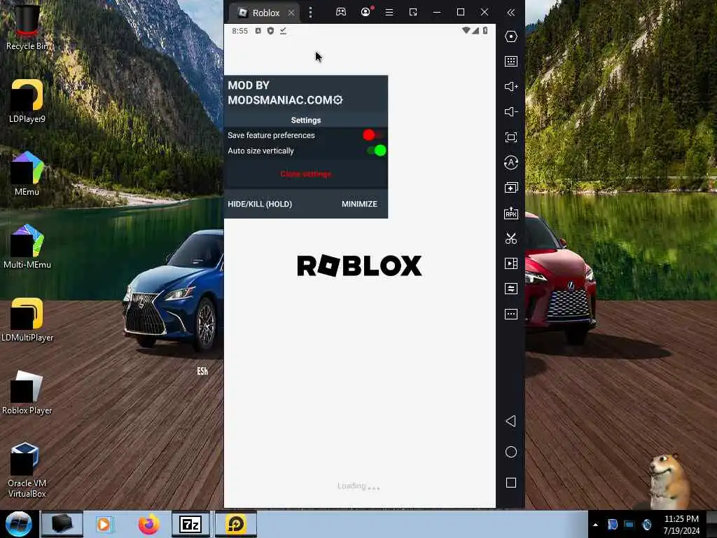Screen dimensions: 717x538
Task: Open the Windows Start button
Action: coord(19,524)
